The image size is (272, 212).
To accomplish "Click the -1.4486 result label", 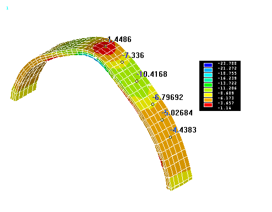I will pos(119,39).
